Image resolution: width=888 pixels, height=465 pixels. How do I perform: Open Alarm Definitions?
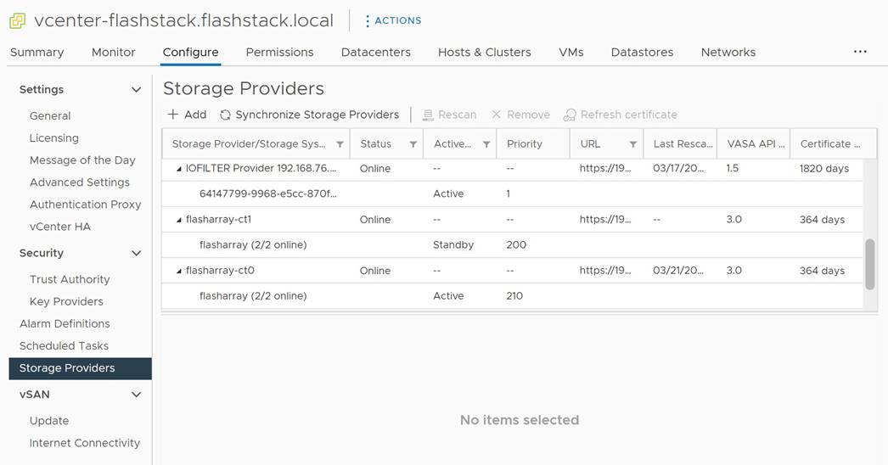pos(65,323)
